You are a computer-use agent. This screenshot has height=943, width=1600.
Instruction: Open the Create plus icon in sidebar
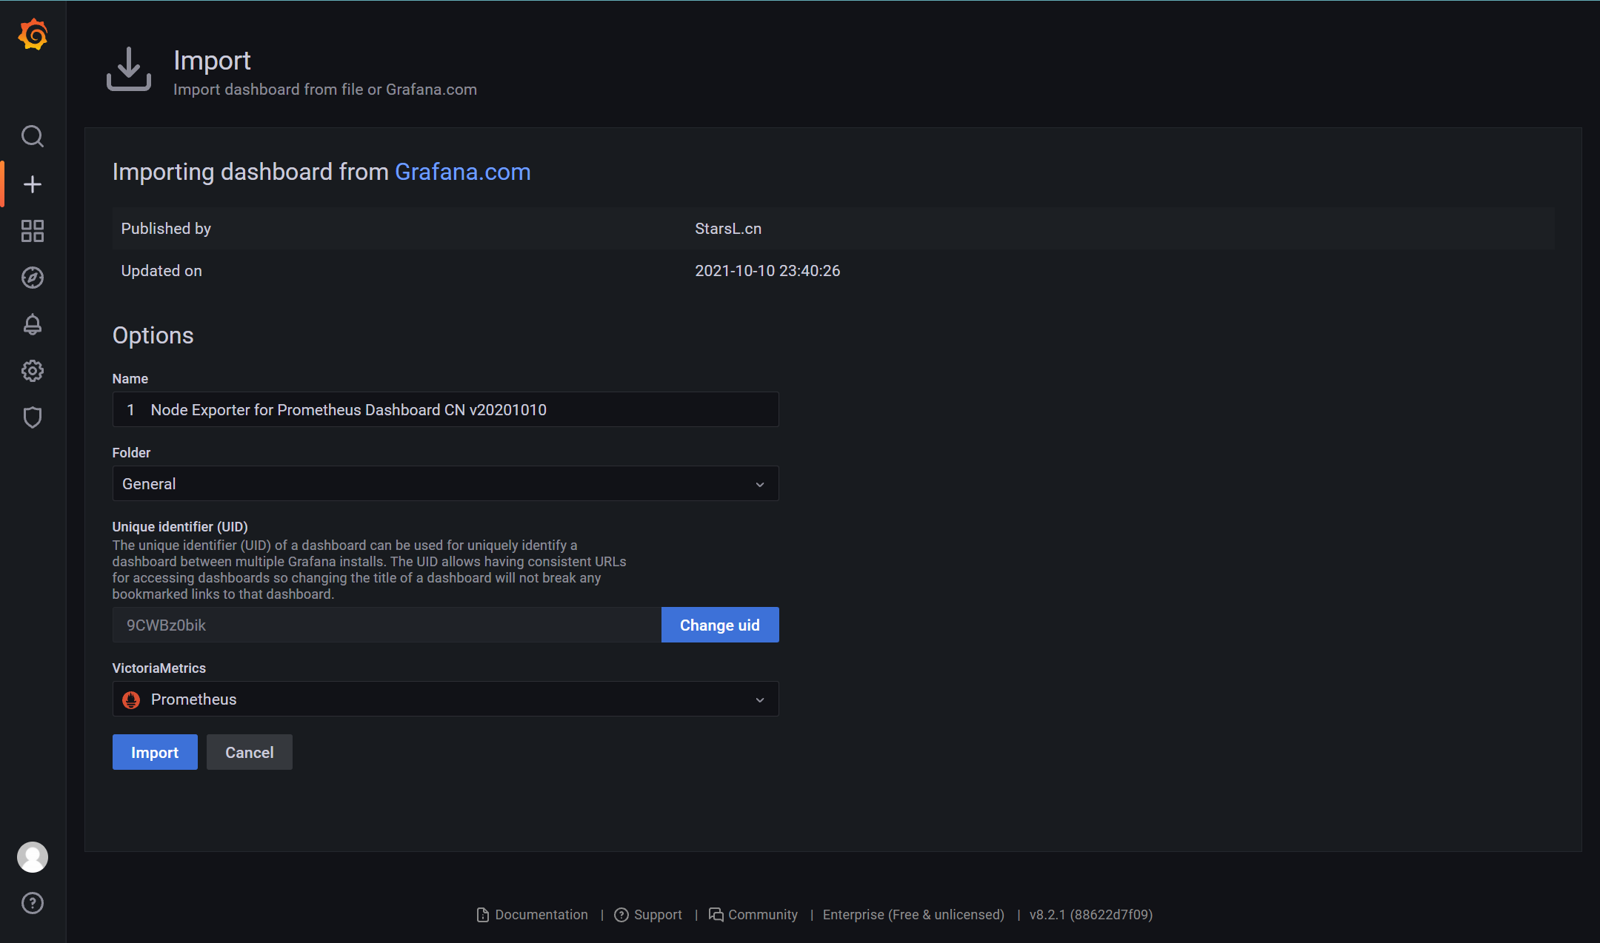click(33, 184)
